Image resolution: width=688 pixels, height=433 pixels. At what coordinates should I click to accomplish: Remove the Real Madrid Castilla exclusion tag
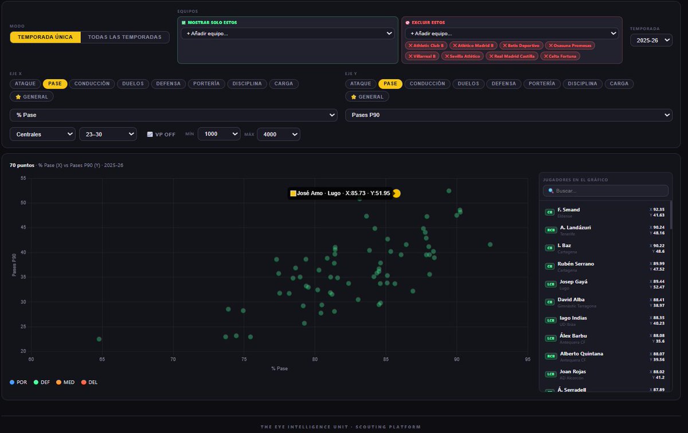(512, 56)
